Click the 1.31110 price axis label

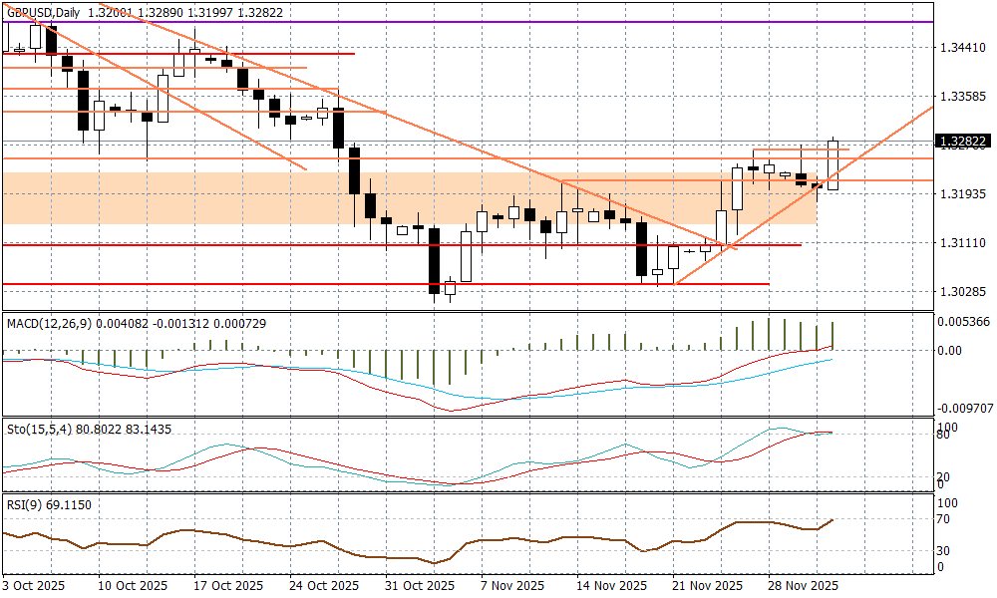(962, 243)
